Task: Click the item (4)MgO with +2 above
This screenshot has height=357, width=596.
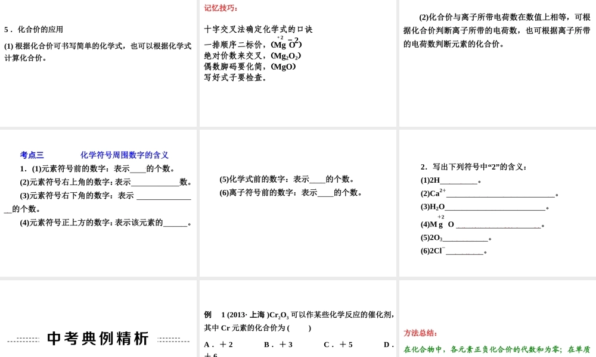Action: click(483, 223)
